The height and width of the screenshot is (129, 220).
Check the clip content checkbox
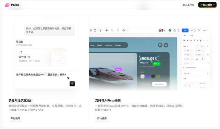pos(184,68)
